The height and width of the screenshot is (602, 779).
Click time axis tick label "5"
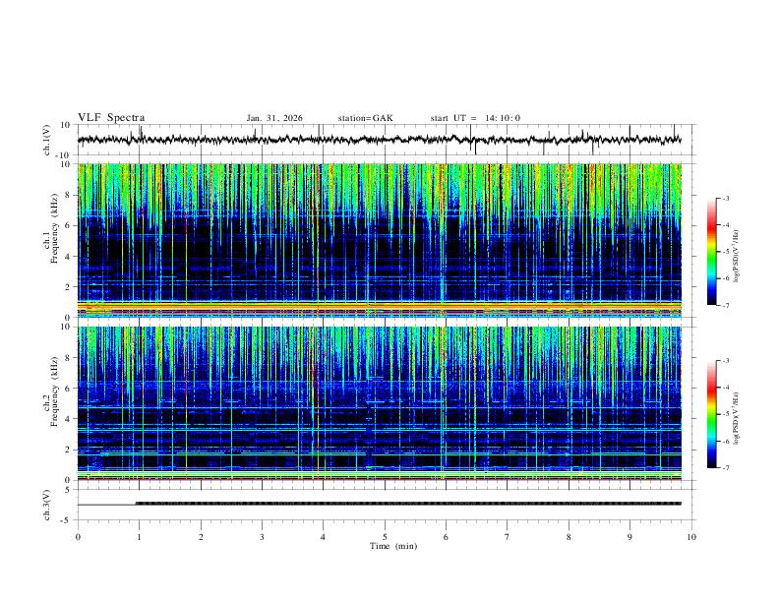click(385, 537)
